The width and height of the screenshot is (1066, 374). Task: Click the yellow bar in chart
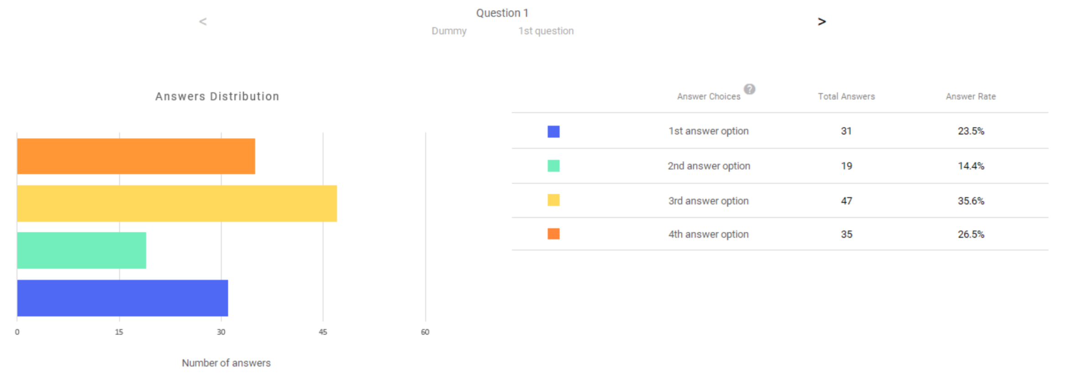(x=177, y=203)
